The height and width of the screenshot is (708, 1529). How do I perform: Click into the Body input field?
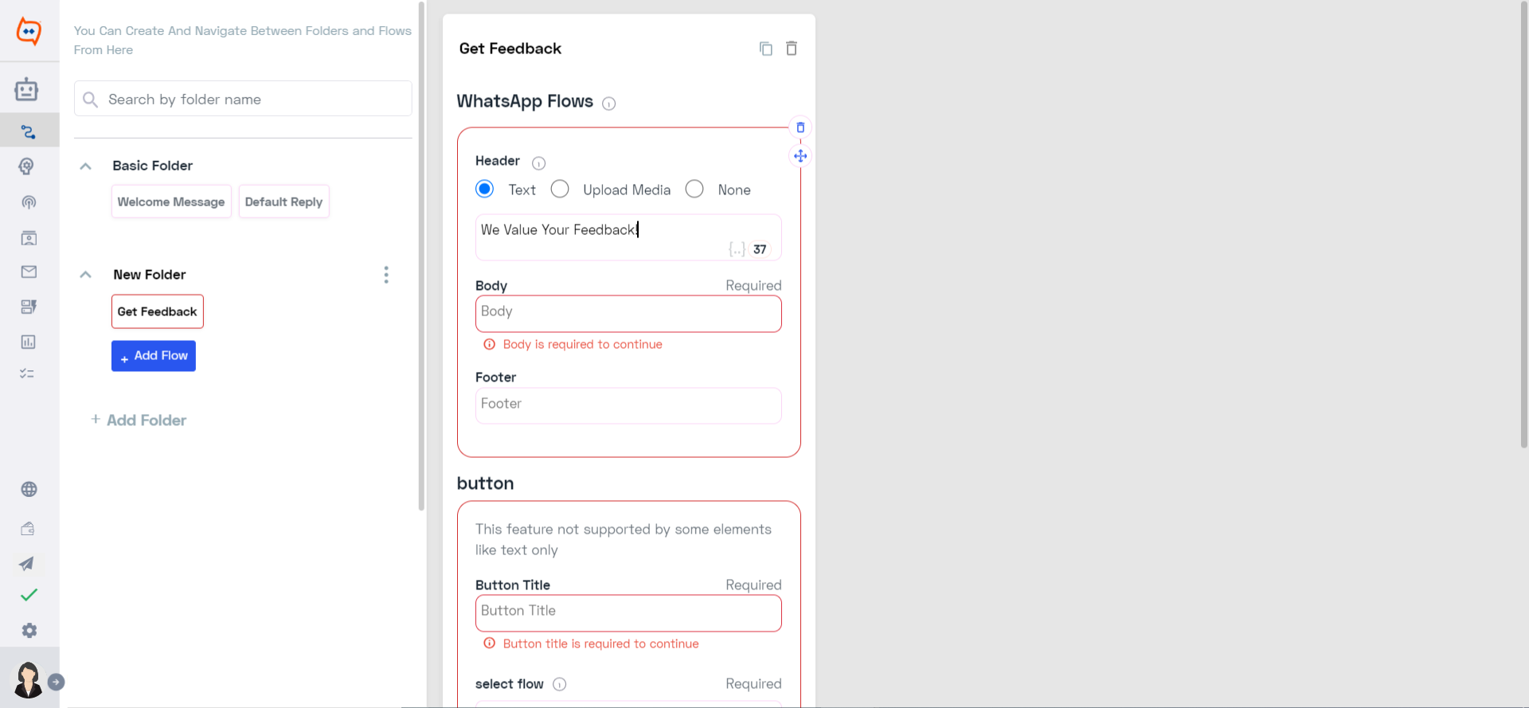(628, 314)
